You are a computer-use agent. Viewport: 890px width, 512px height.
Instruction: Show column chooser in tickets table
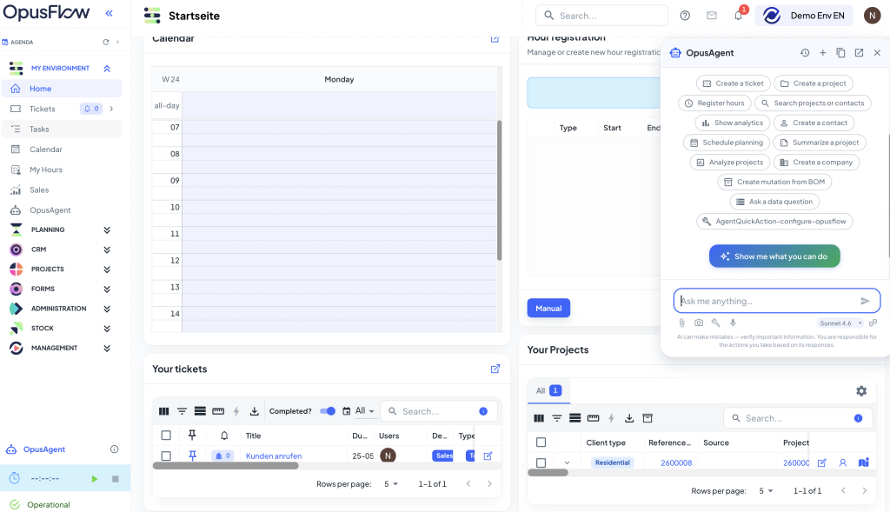point(164,411)
